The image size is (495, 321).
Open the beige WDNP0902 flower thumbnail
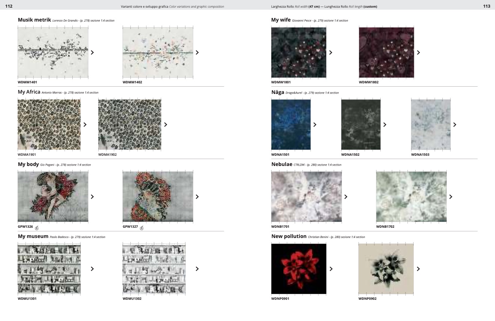coord(386,269)
